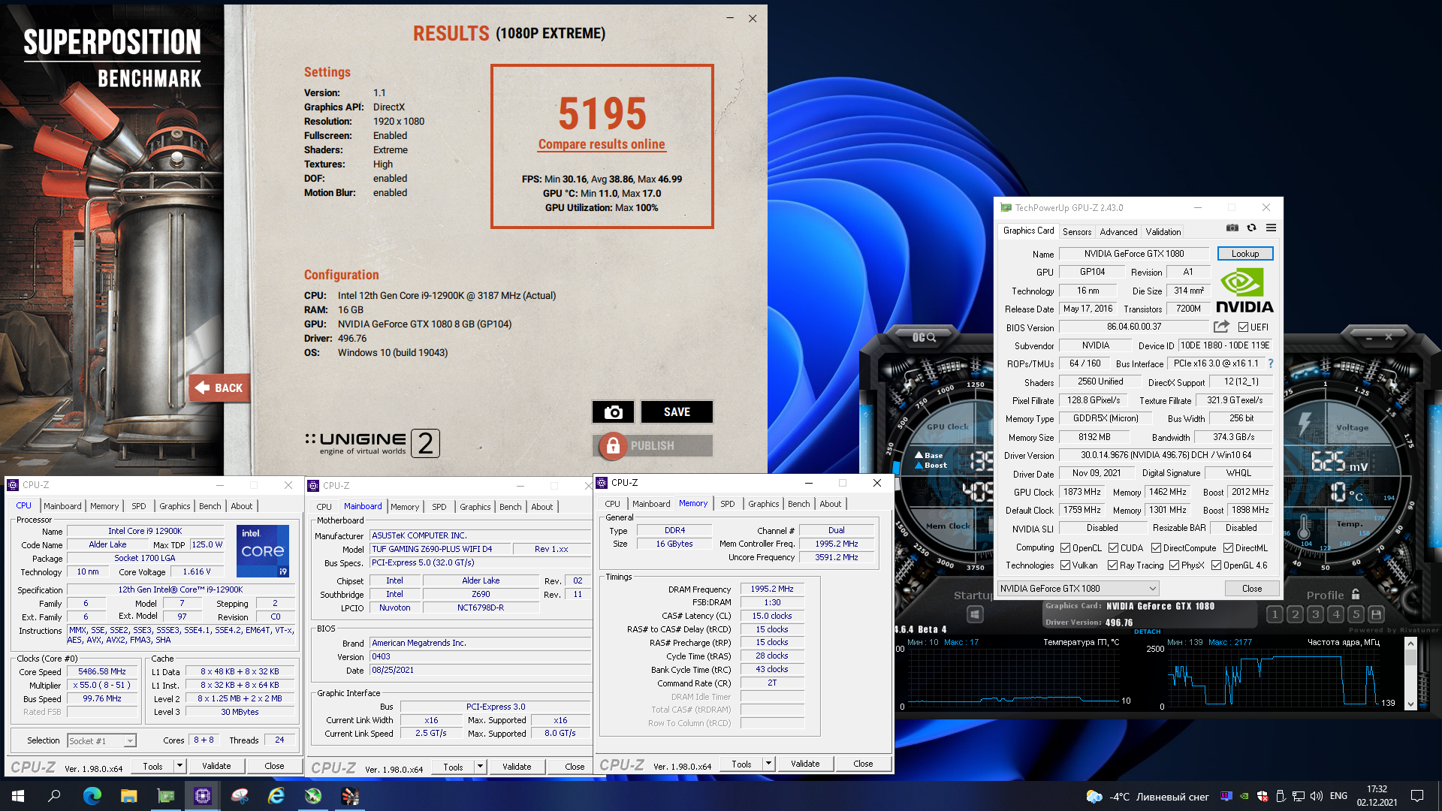The width and height of the screenshot is (1442, 811).
Task: Toggle the OpenGL 4.6 checkbox
Action: pyautogui.click(x=1216, y=565)
